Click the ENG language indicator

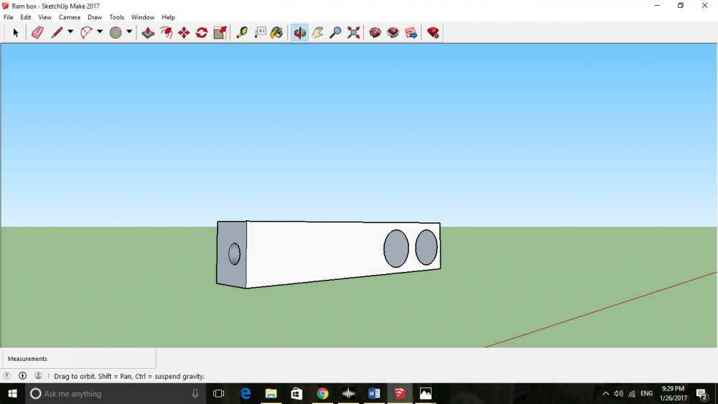click(x=647, y=393)
